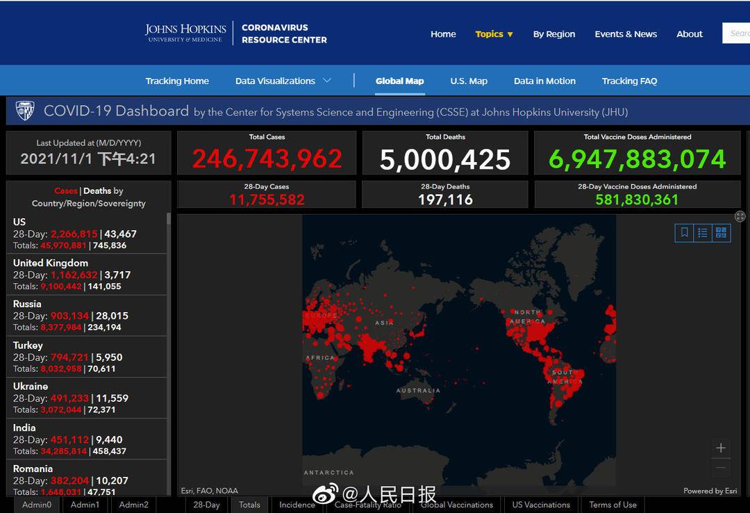Open the Tracking FAQ link

pos(629,81)
